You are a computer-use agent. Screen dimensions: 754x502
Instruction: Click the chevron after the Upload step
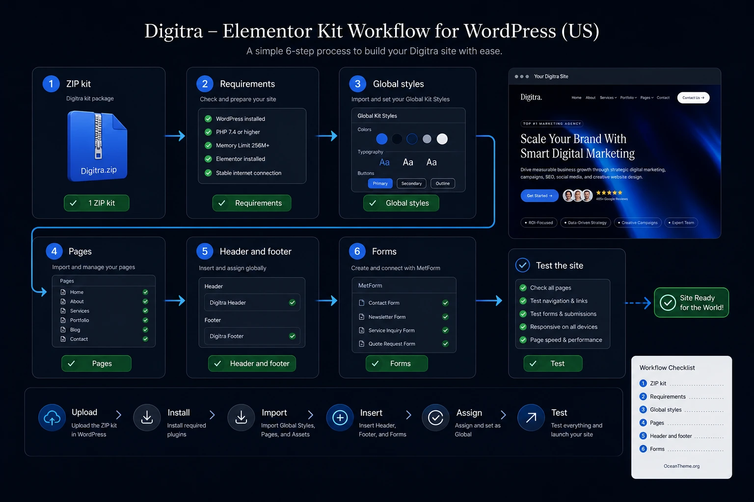(x=118, y=415)
